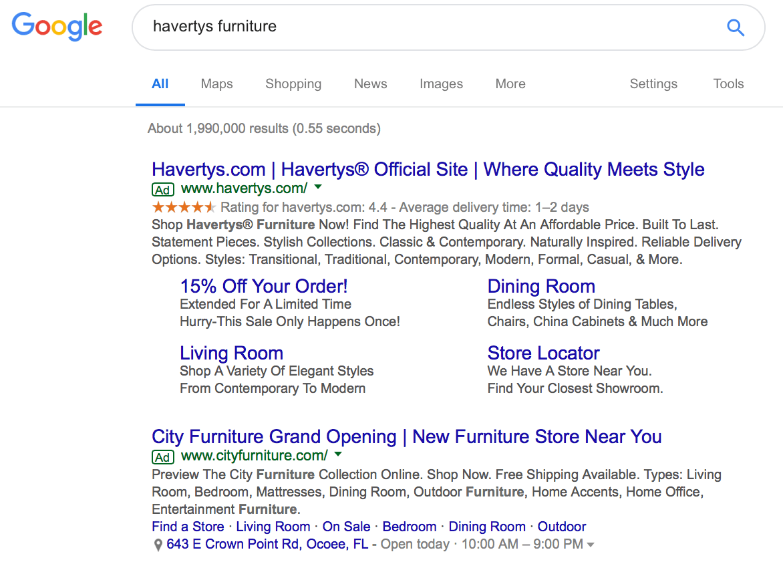Image resolution: width=783 pixels, height=572 pixels.
Task: Click the Extended For A Limited Time text
Action: 265,304
